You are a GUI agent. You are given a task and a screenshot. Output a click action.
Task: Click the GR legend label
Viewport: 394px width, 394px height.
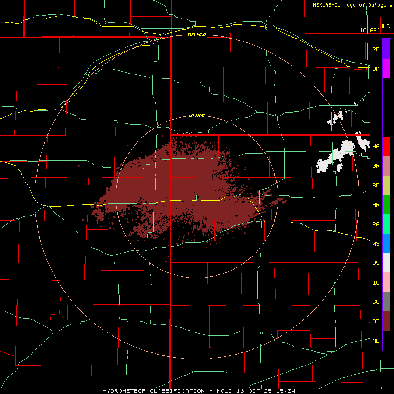tap(376, 166)
